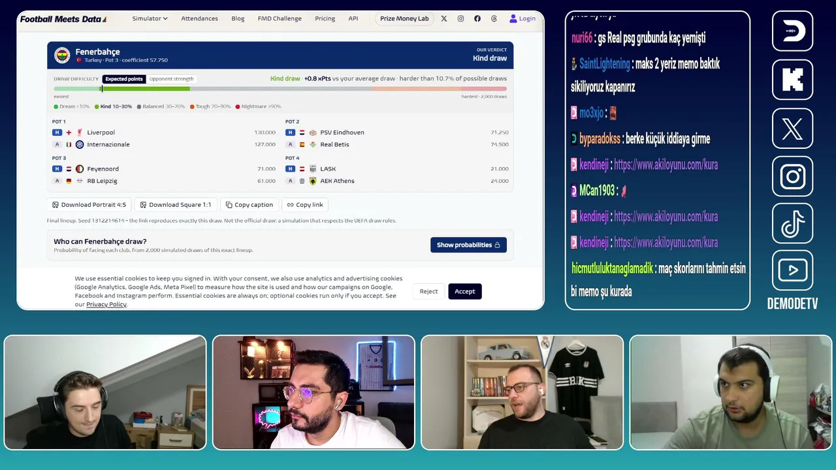Viewport: 836px width, 470px height.
Task: Open the API page
Action: click(353, 19)
